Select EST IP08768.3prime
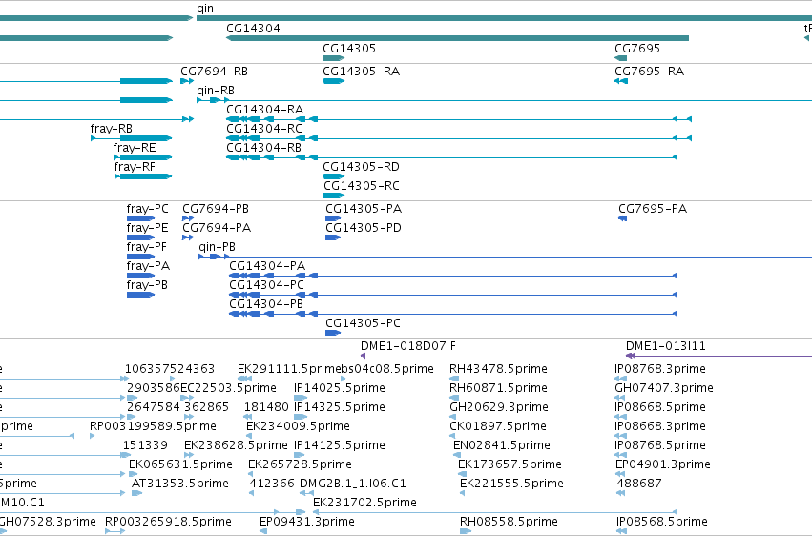The image size is (812, 536). pos(659,369)
